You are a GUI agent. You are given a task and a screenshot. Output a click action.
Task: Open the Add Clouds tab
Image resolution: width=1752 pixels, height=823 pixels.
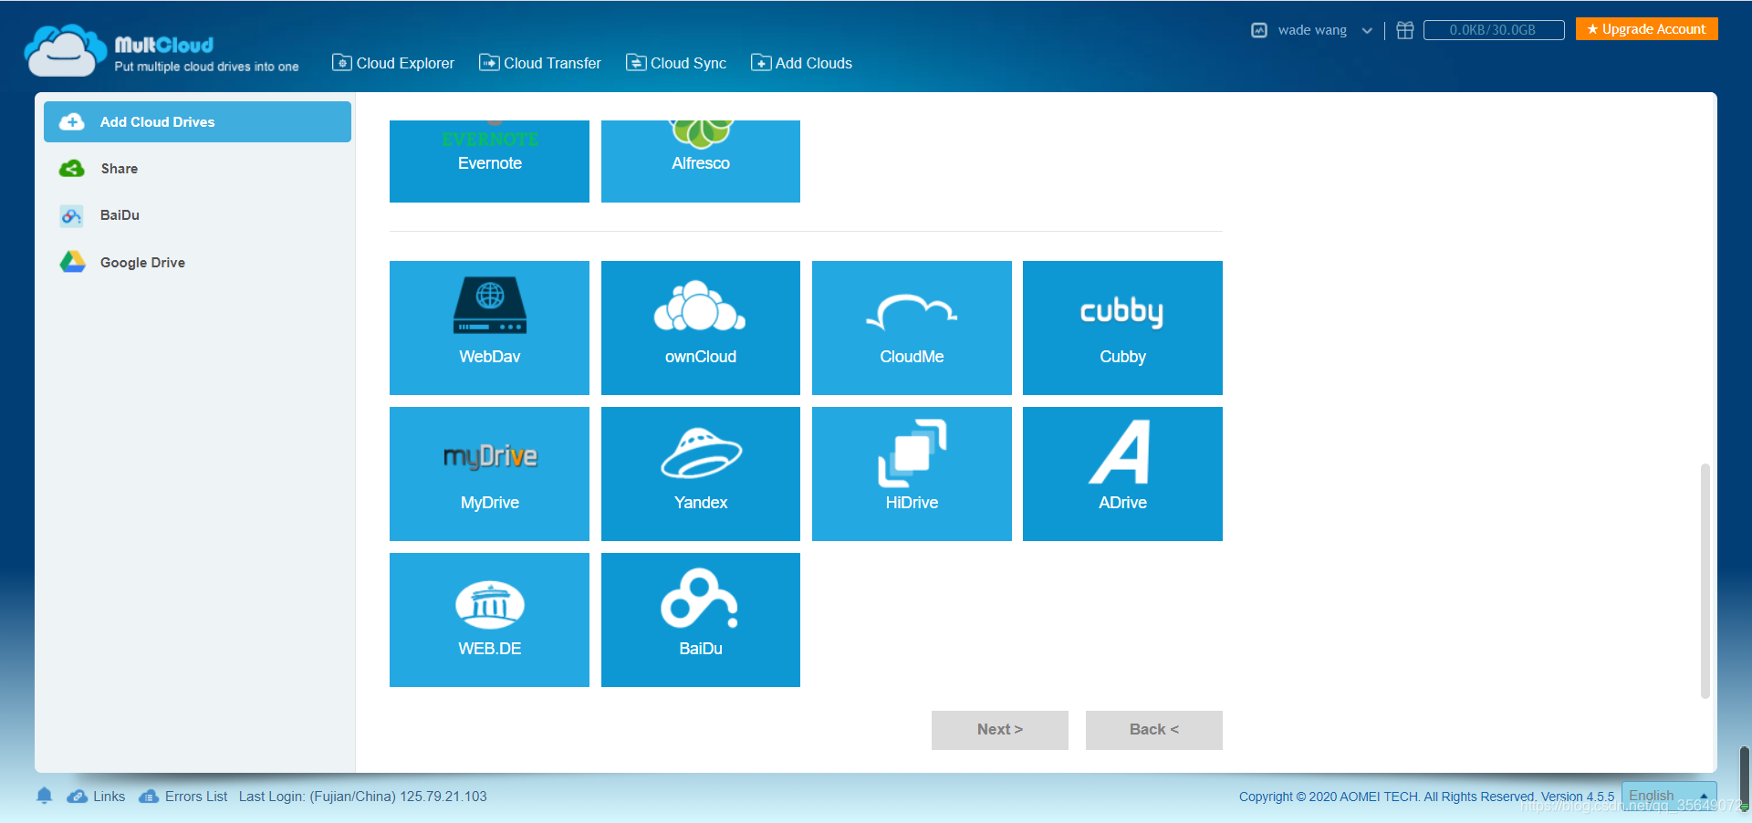[x=801, y=63]
